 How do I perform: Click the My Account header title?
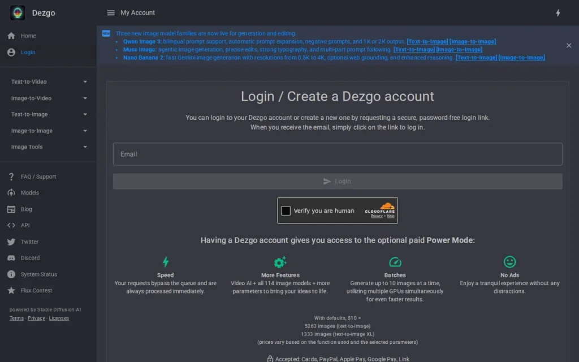[x=138, y=13]
